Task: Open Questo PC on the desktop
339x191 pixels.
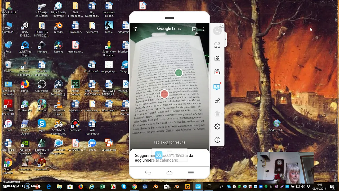Action: coord(8,28)
